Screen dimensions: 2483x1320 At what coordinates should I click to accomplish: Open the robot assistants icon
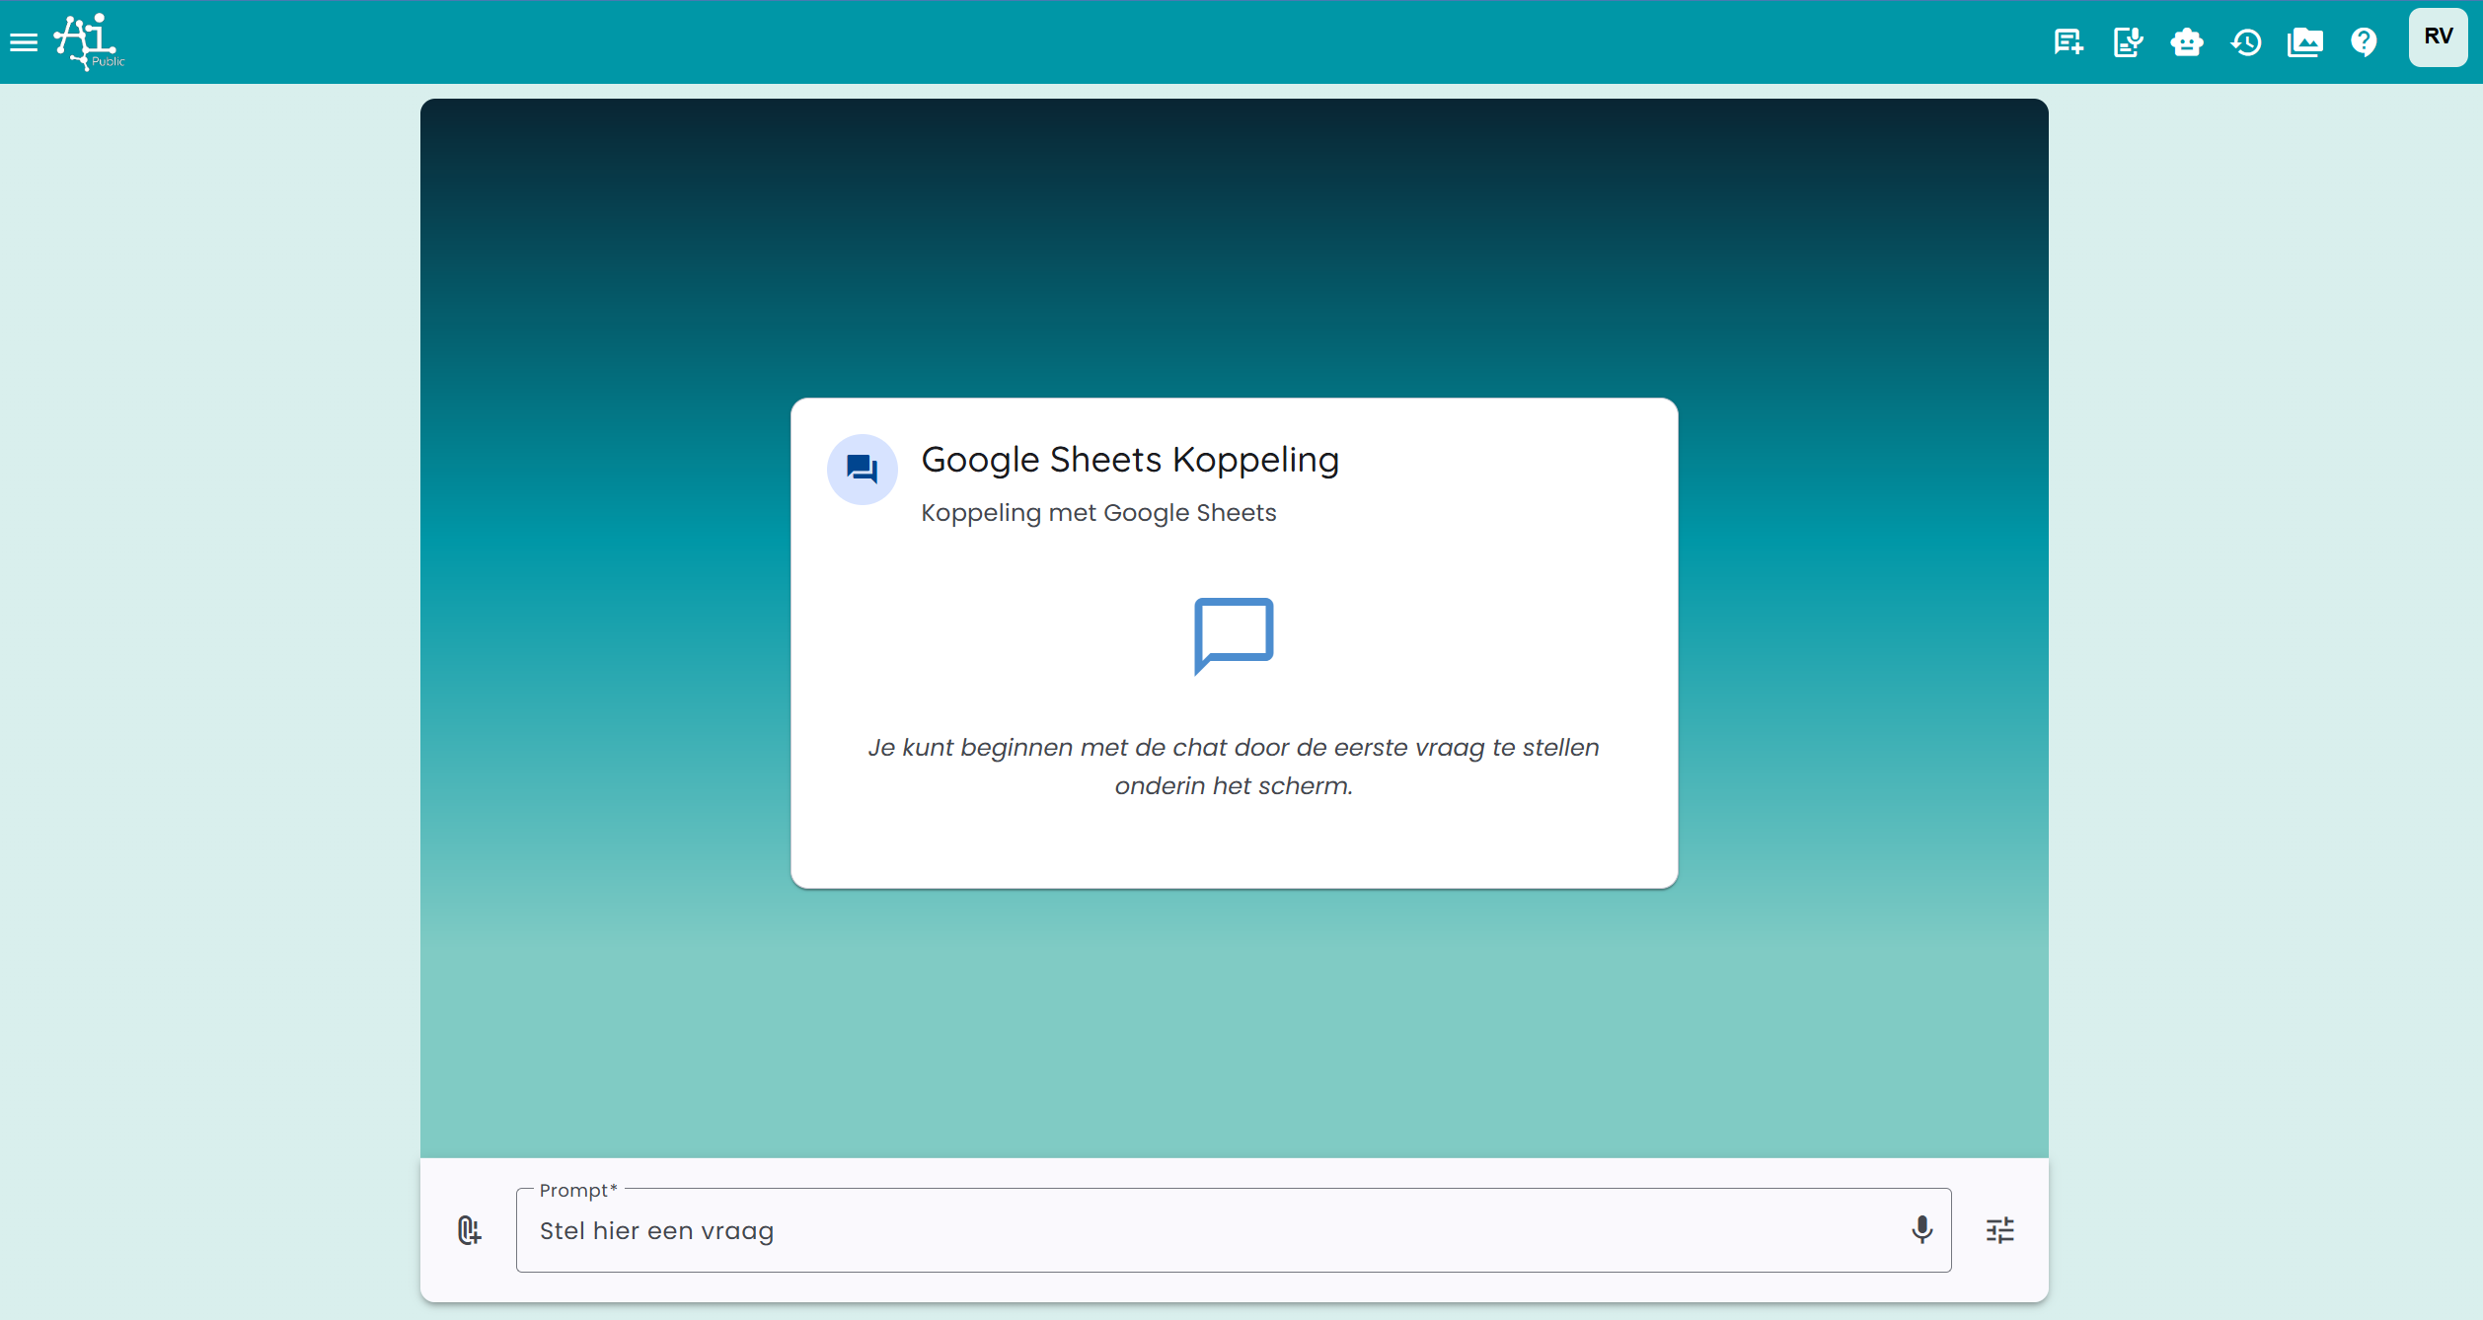[x=2186, y=42]
